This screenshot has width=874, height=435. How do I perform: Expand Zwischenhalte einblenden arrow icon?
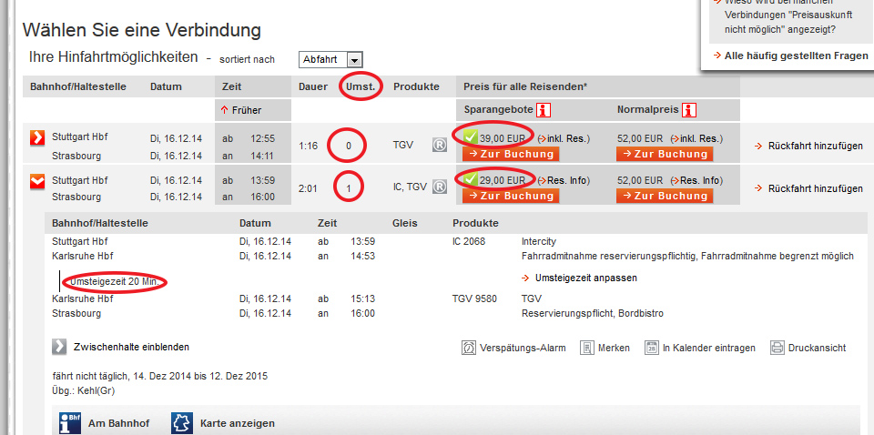coord(59,347)
